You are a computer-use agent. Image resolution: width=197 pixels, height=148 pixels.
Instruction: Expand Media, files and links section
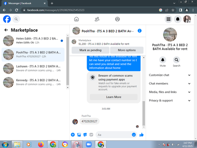pos(170,92)
